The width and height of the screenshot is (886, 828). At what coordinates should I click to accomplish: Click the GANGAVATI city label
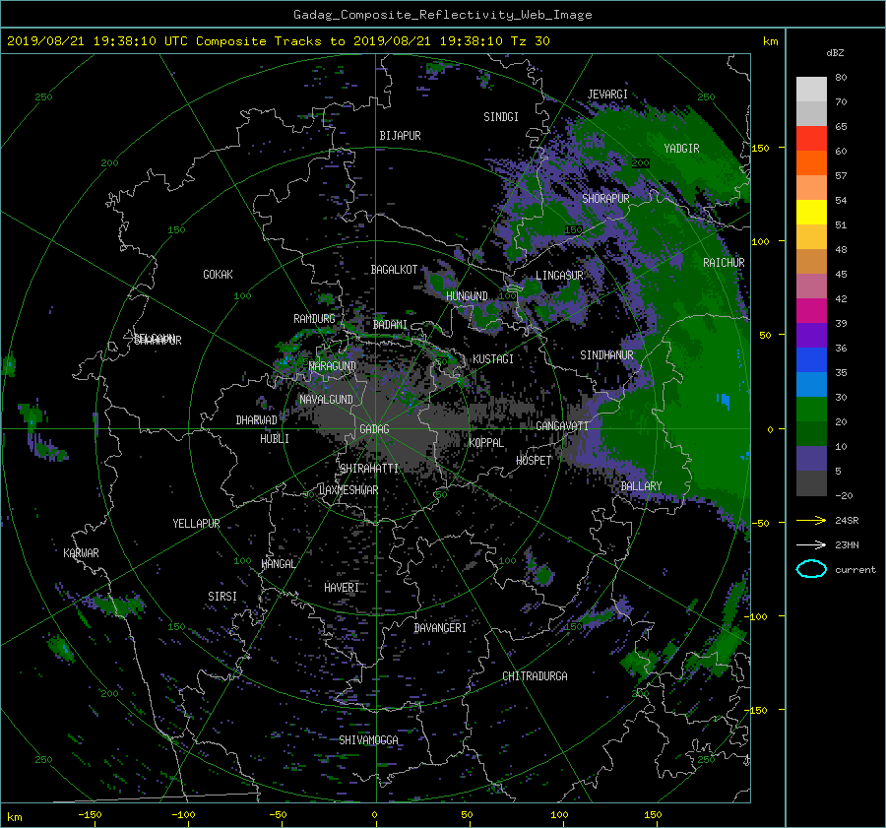point(562,426)
